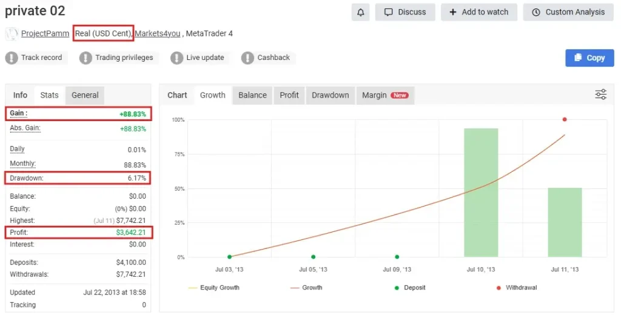Switch to the Stats tab

49,95
